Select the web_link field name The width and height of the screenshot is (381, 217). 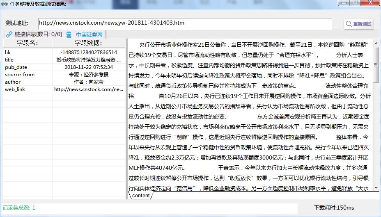[x=15, y=89]
